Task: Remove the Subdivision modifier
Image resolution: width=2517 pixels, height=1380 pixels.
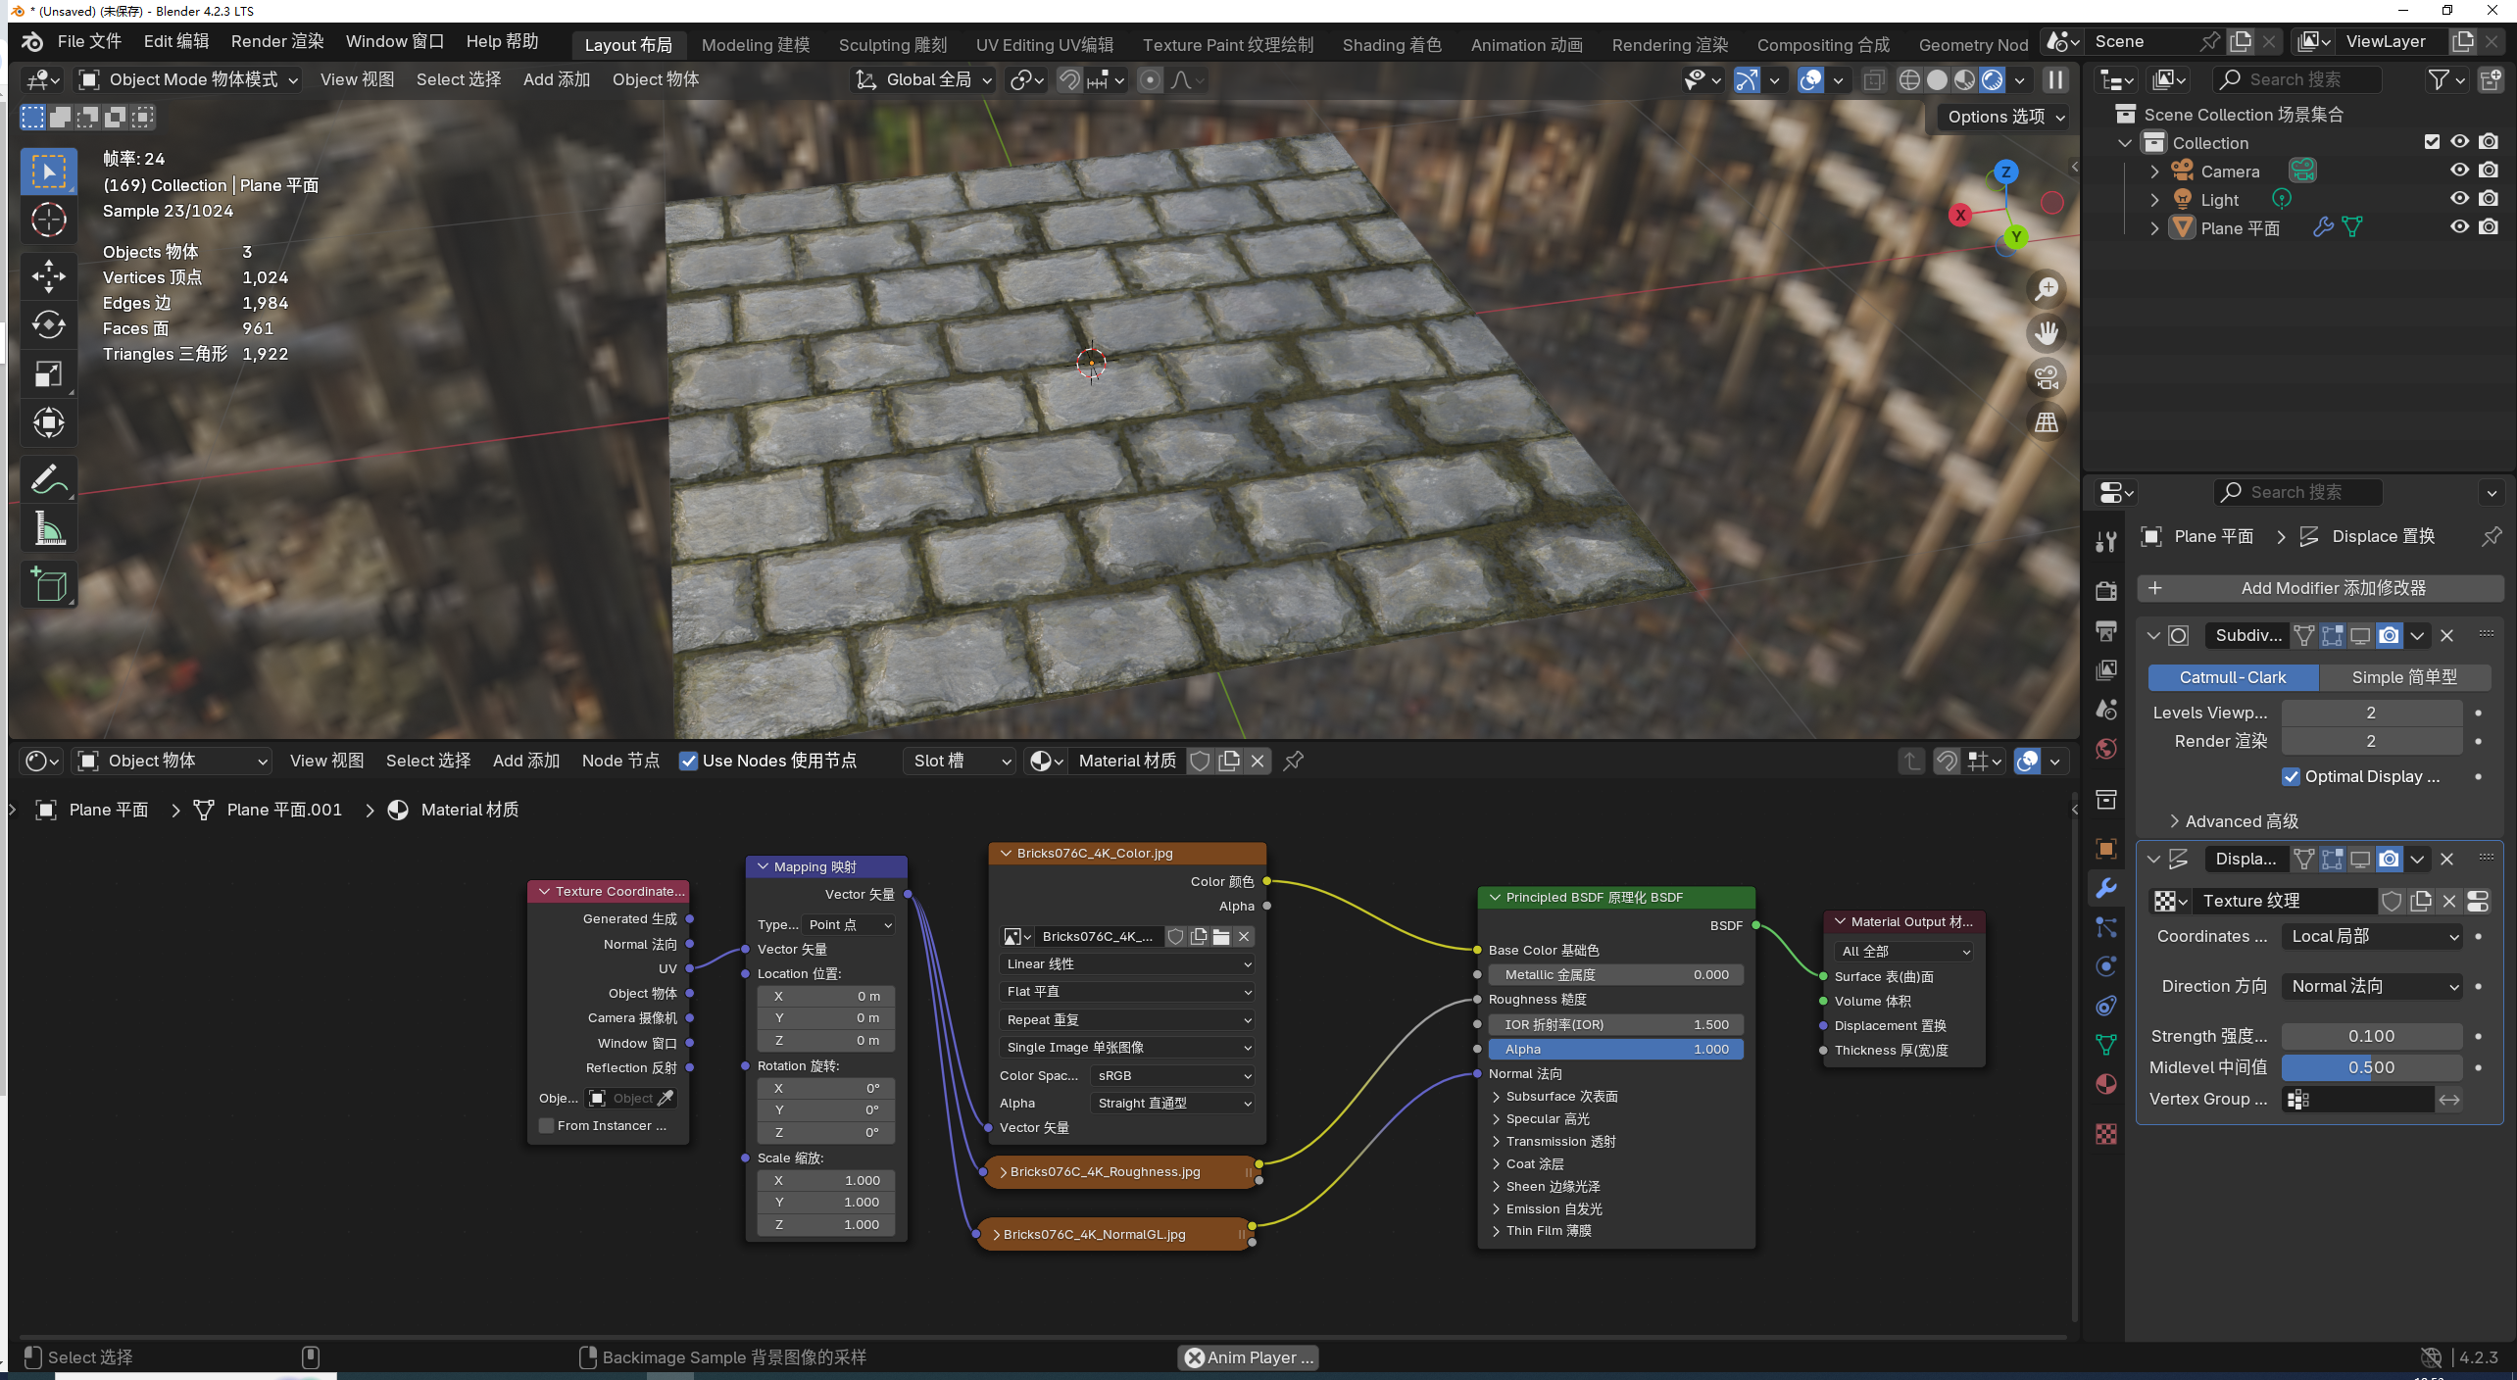Action: tap(2446, 636)
